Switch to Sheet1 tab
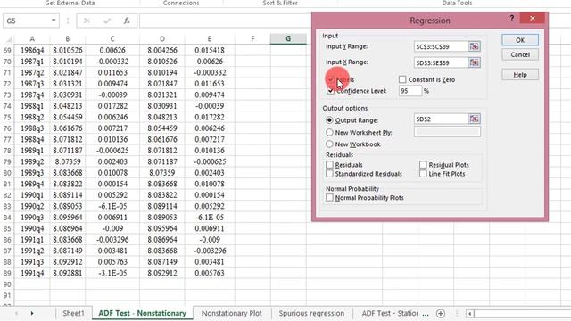 point(73,313)
